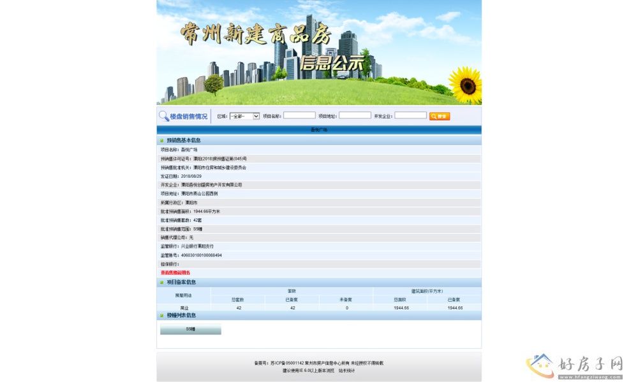This screenshot has width=638, height=382.
Task: Click the sunflower image in the banner
Action: [x=465, y=84]
